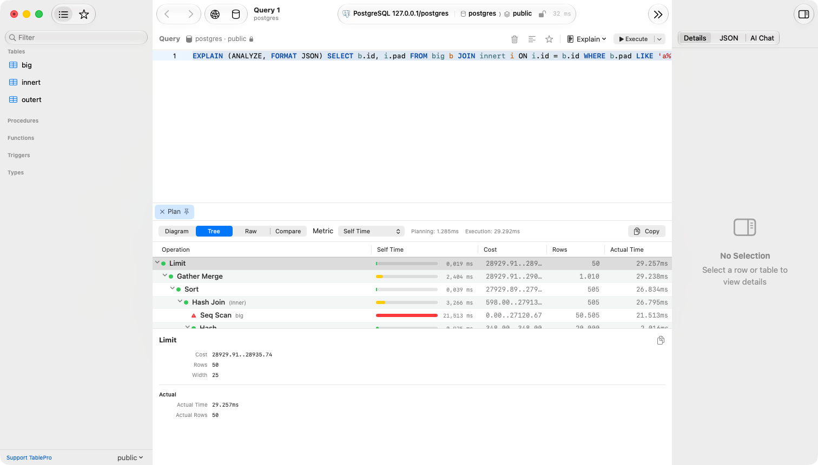Click the table icon next to outert

coord(14,99)
